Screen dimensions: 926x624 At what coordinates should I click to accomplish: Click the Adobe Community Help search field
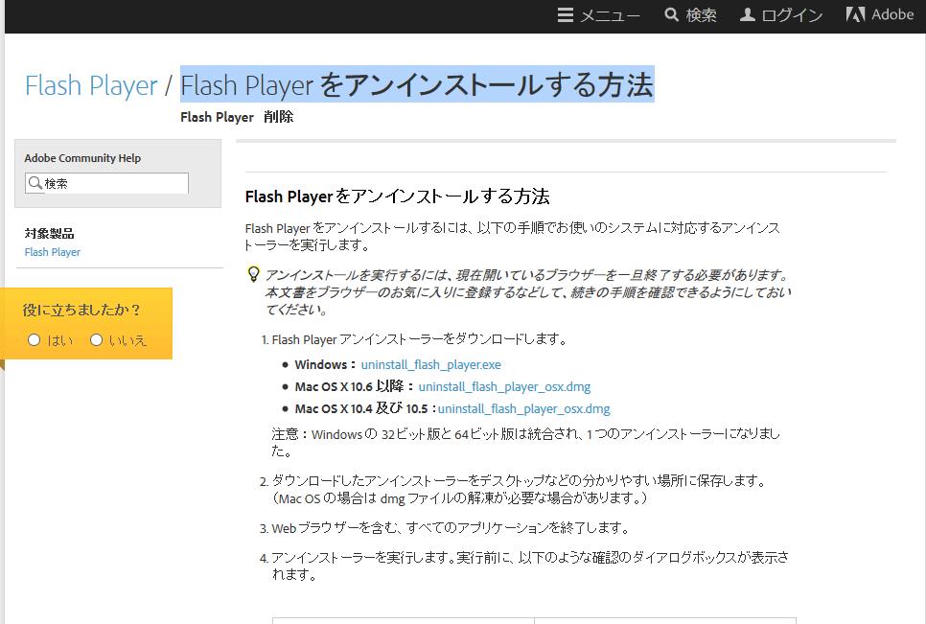[107, 183]
